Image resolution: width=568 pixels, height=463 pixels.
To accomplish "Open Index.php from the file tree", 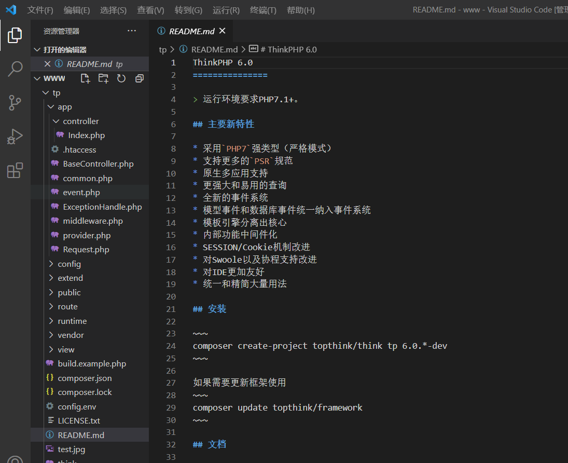I will [86, 135].
